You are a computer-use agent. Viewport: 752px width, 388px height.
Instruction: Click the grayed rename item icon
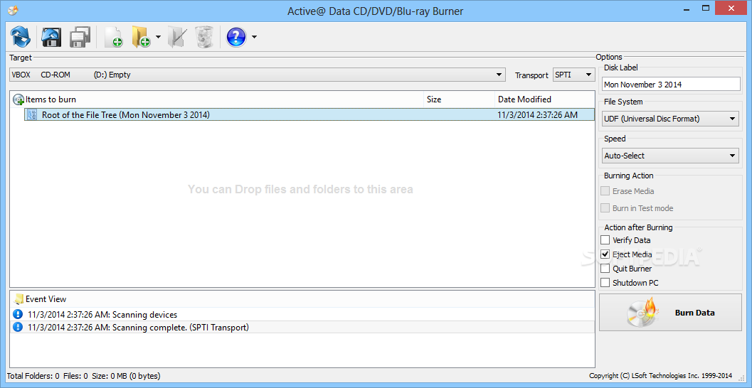[176, 37]
